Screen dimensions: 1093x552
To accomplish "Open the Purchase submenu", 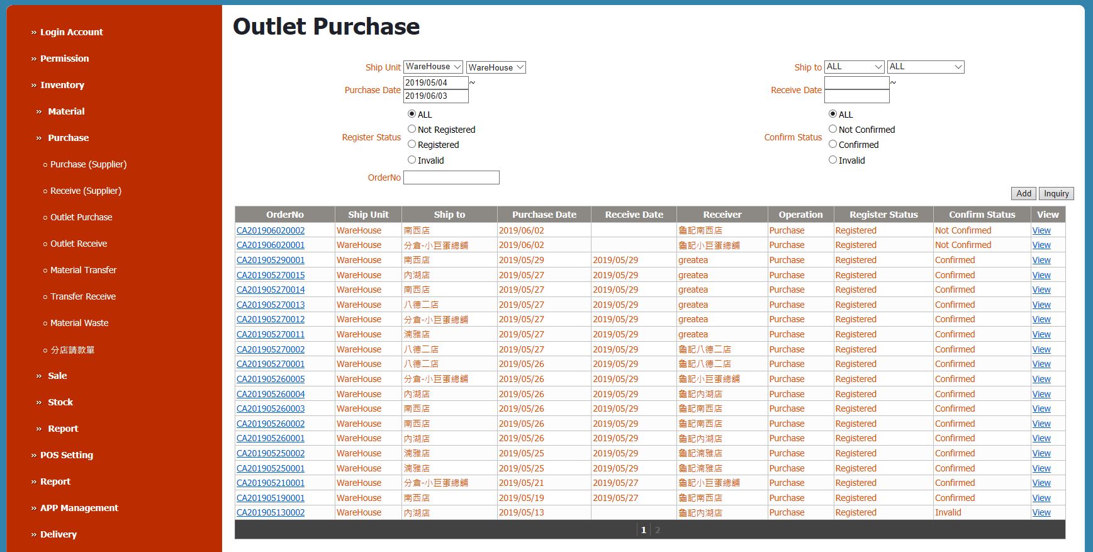I will point(68,138).
